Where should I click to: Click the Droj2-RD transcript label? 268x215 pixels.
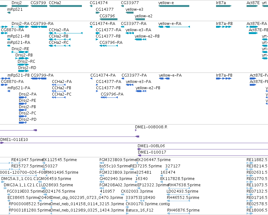pos(27,67)
